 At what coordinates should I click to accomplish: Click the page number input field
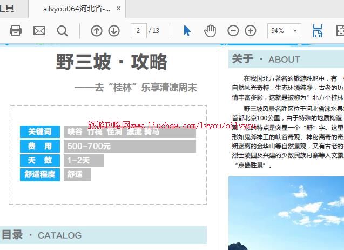pyautogui.click(x=138, y=31)
